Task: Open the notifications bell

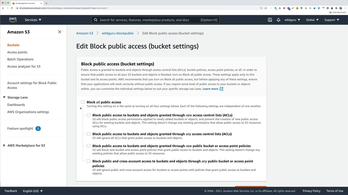Action: (x=278, y=20)
